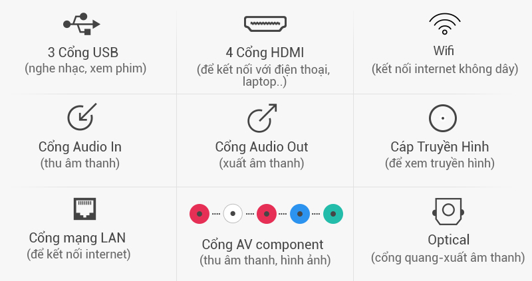Click the HDMI connector icon
The image size is (532, 281).
click(265, 25)
